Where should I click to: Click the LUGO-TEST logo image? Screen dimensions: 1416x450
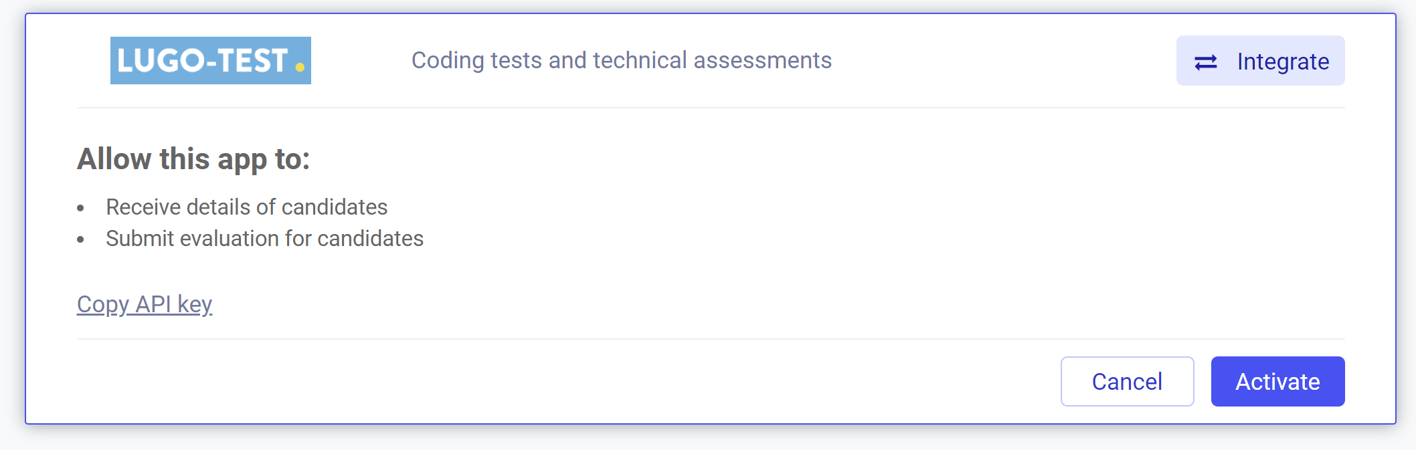point(211,60)
